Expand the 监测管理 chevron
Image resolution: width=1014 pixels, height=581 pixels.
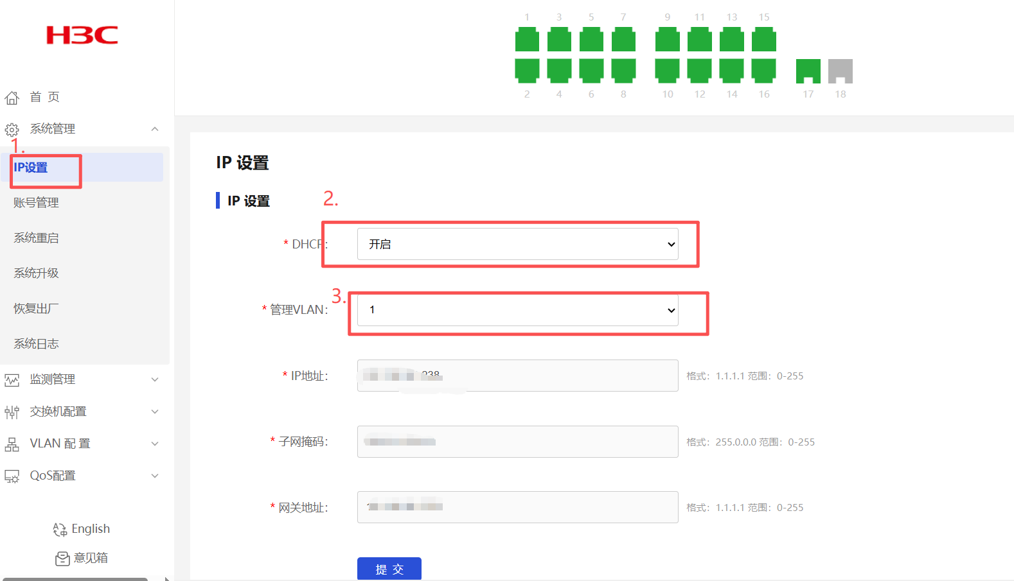pyautogui.click(x=155, y=379)
